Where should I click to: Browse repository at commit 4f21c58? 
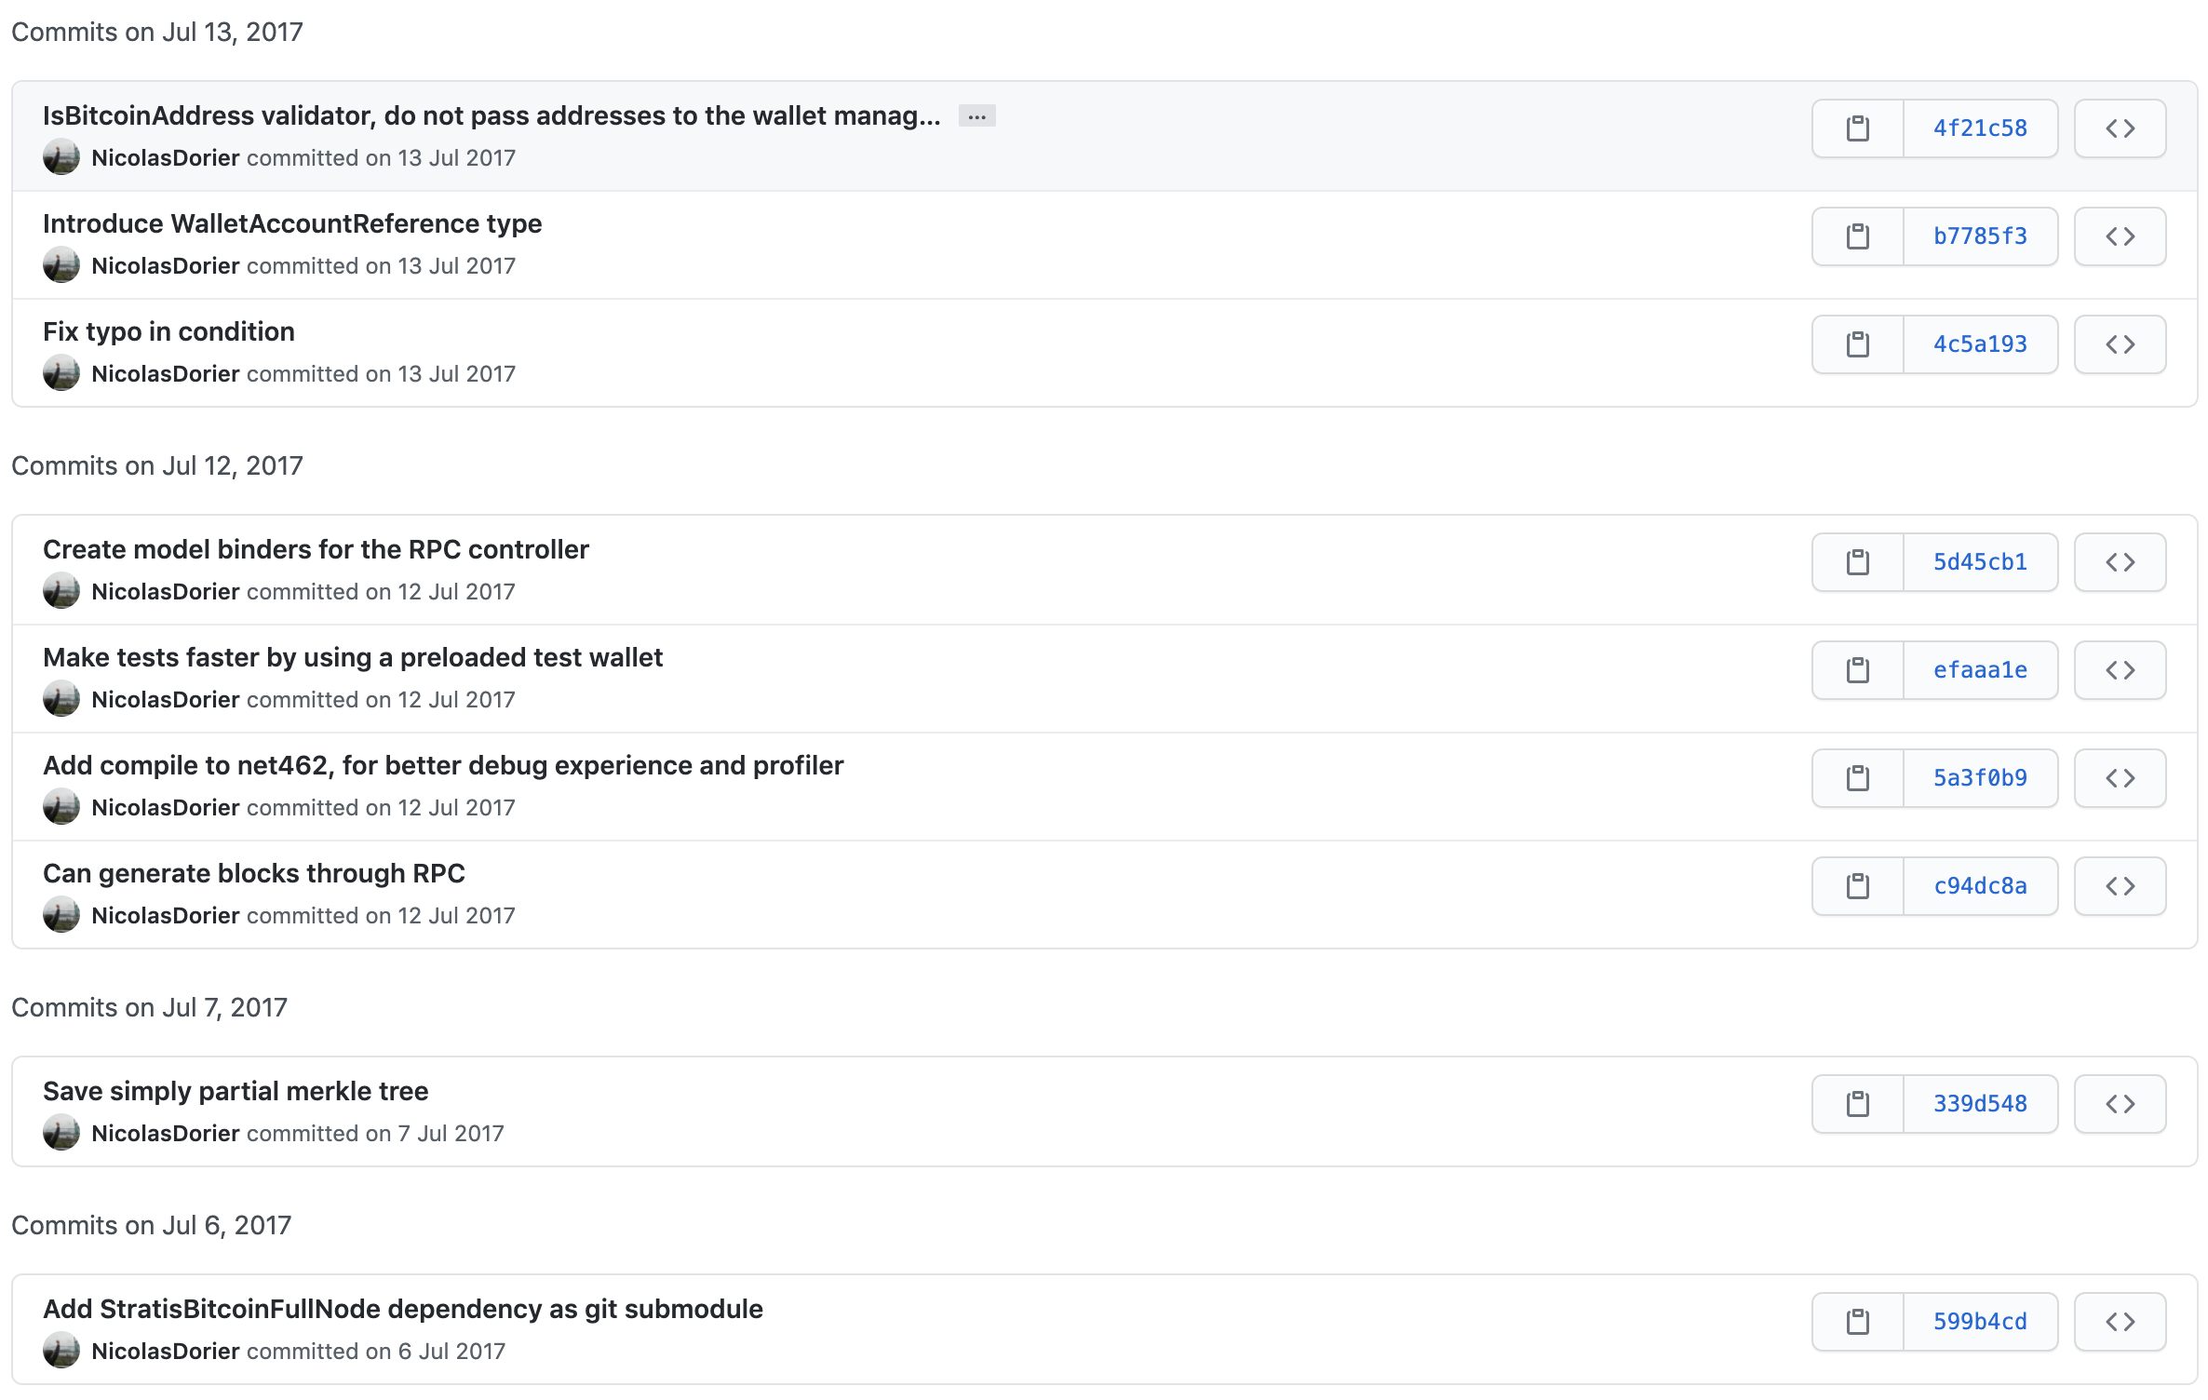coord(2120,128)
